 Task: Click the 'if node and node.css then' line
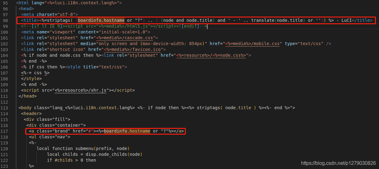[x=136, y=56]
